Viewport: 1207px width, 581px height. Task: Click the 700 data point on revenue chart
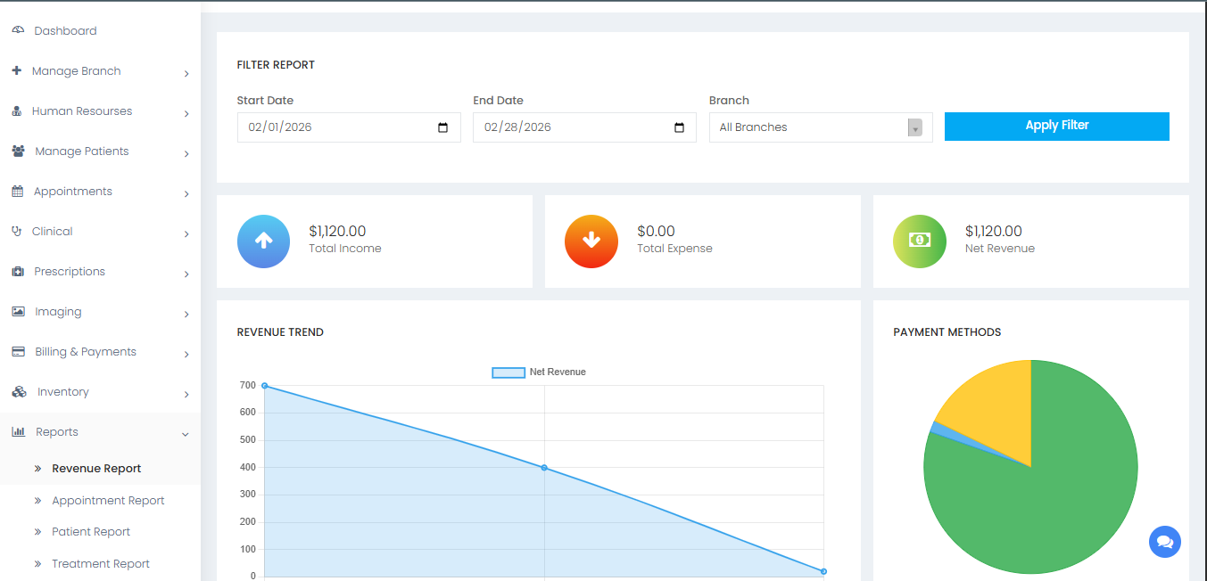pyautogui.click(x=265, y=386)
